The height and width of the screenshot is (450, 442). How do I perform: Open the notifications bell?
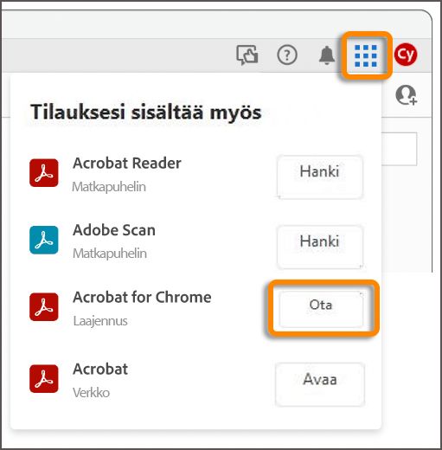coord(327,55)
